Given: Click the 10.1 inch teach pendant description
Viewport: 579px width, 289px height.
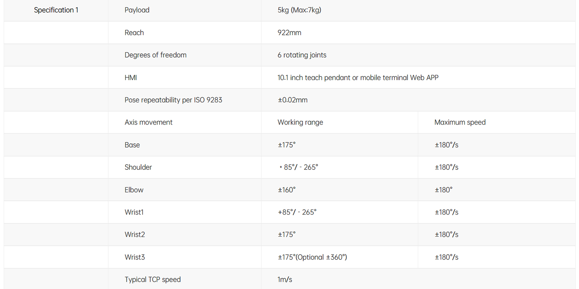Looking at the screenshot, I should 358,78.
